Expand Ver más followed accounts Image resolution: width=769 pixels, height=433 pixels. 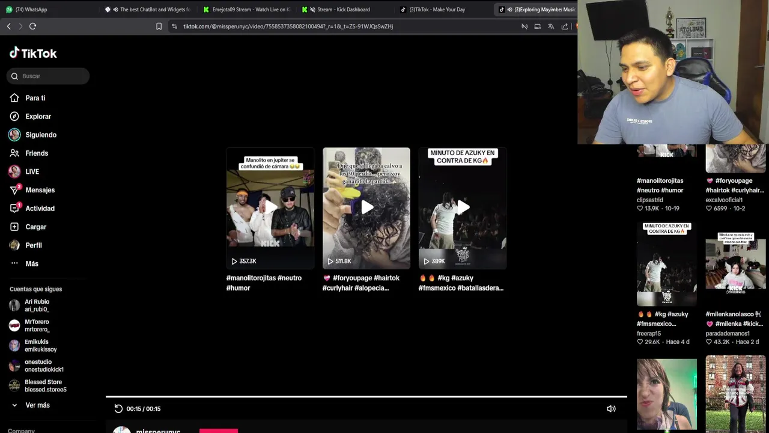[x=37, y=405]
